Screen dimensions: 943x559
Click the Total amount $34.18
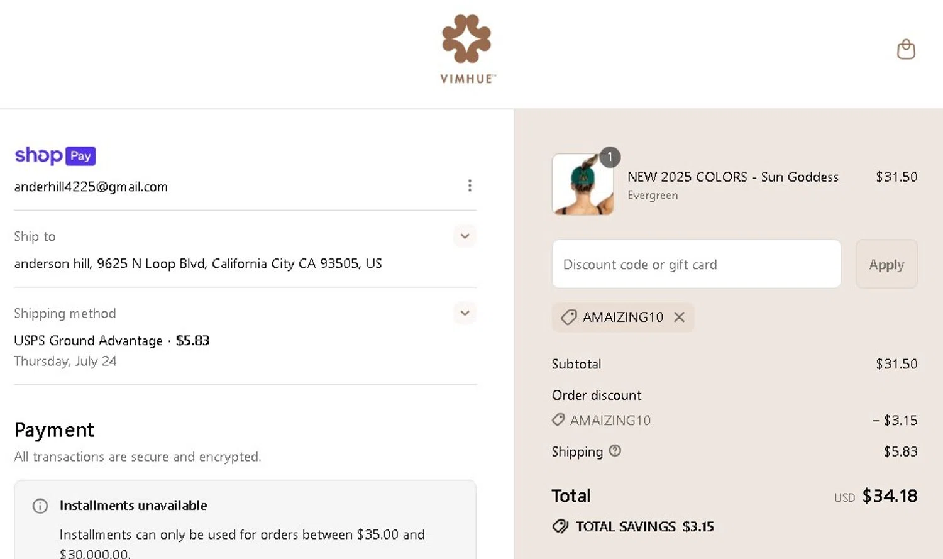coord(890,496)
